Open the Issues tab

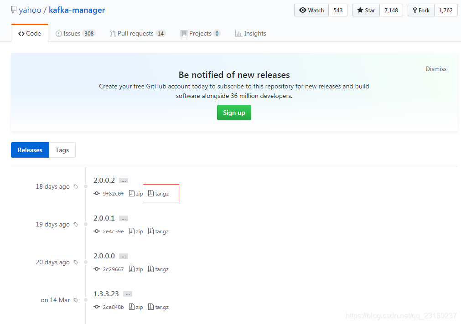(75, 33)
